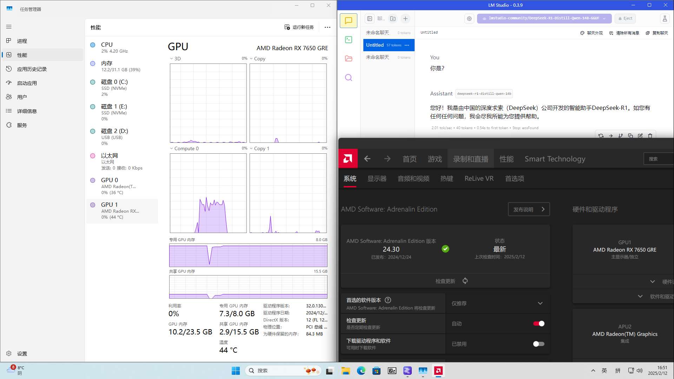This screenshot has height=379, width=674.
Task: Open Task Manager hamburger navigation menu
Action: click(9, 27)
